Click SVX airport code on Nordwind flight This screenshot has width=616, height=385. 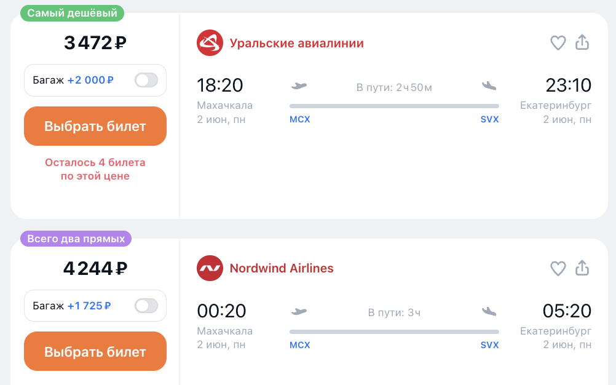489,345
